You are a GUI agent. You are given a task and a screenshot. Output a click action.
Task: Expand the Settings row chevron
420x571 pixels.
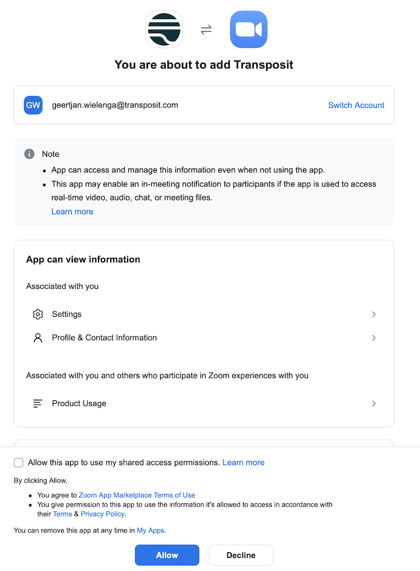(374, 314)
